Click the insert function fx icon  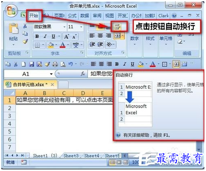(x=83, y=74)
